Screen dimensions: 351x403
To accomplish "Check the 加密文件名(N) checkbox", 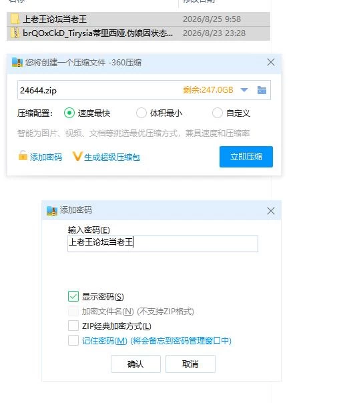I will (73, 311).
